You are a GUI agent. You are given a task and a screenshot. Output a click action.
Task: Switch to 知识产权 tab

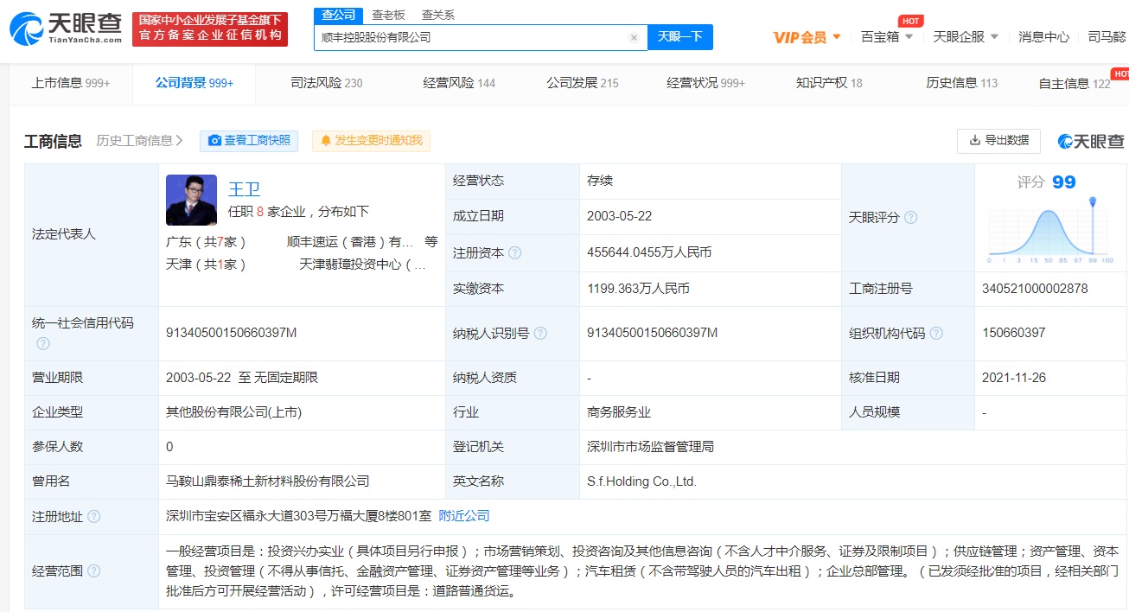(829, 83)
